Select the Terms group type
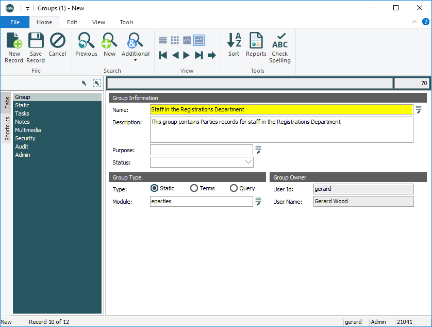432x327 pixels. [x=194, y=188]
